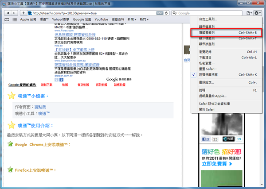Choose 自定工具列... from the menu
The height and width of the screenshot is (189, 266).
226,19
